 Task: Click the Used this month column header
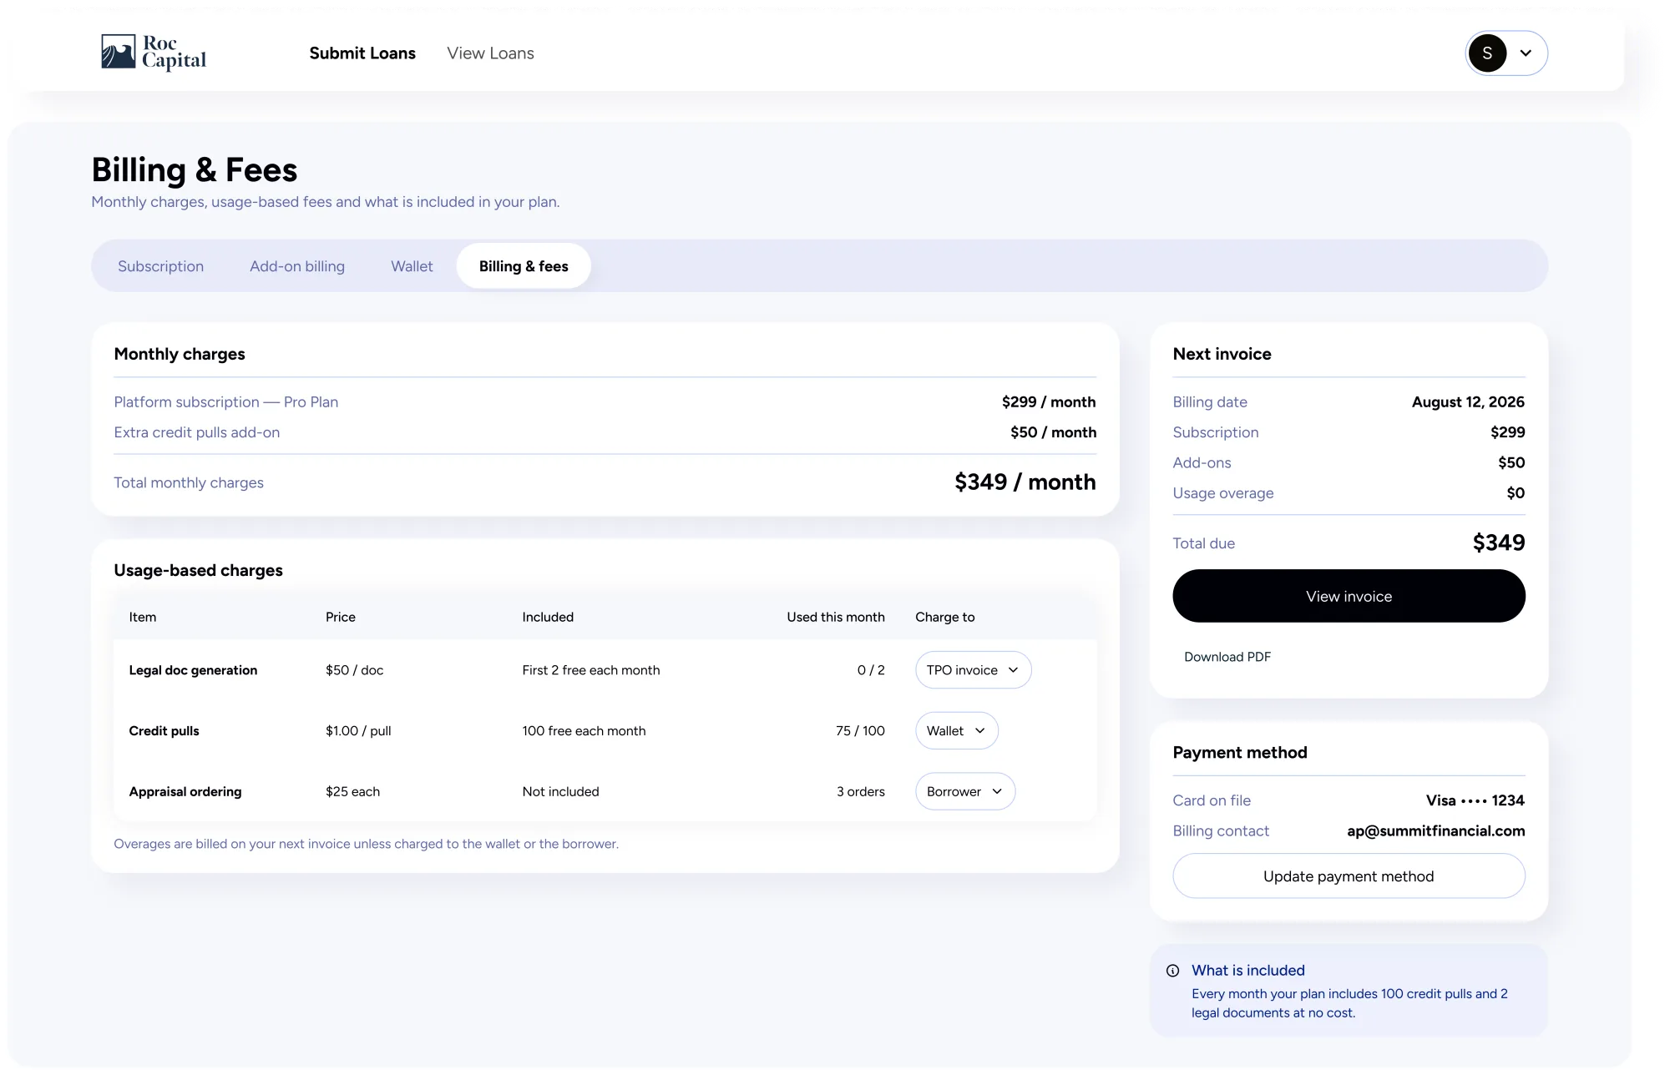(x=836, y=618)
